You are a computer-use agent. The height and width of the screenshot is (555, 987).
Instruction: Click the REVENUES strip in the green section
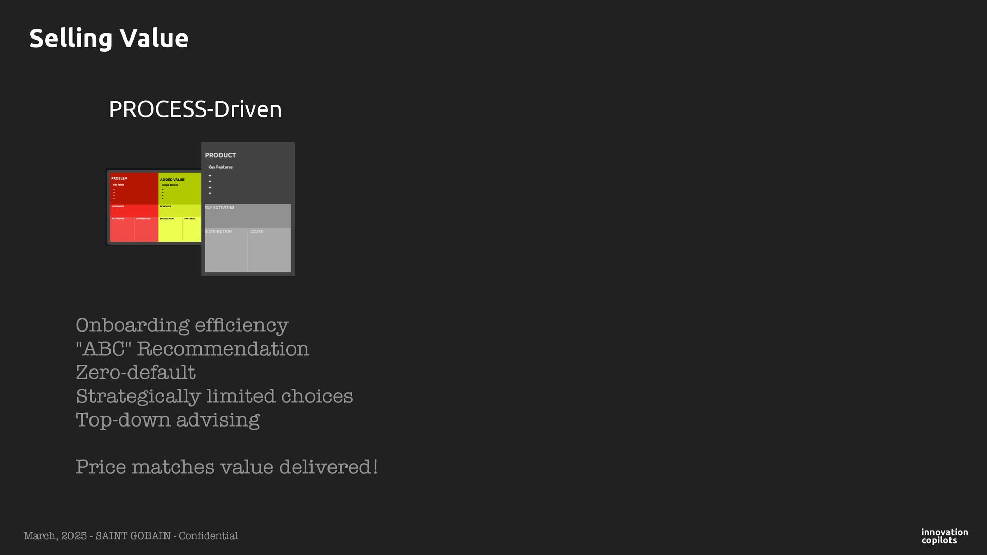click(x=179, y=210)
